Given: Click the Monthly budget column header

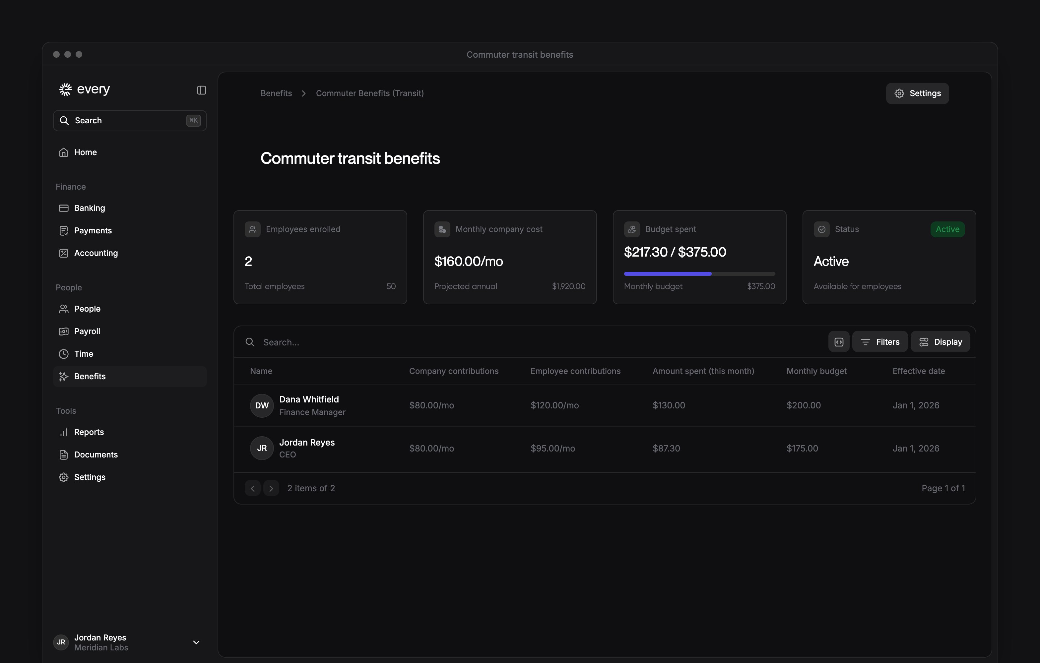Looking at the screenshot, I should (816, 371).
